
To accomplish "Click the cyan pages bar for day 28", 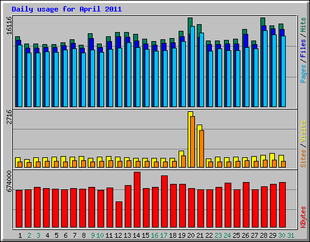I will pyautogui.click(x=265, y=68).
